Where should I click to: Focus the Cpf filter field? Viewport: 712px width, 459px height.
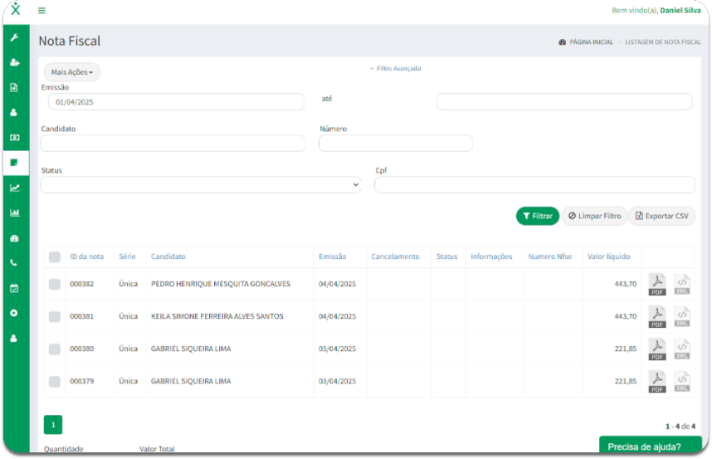534,185
